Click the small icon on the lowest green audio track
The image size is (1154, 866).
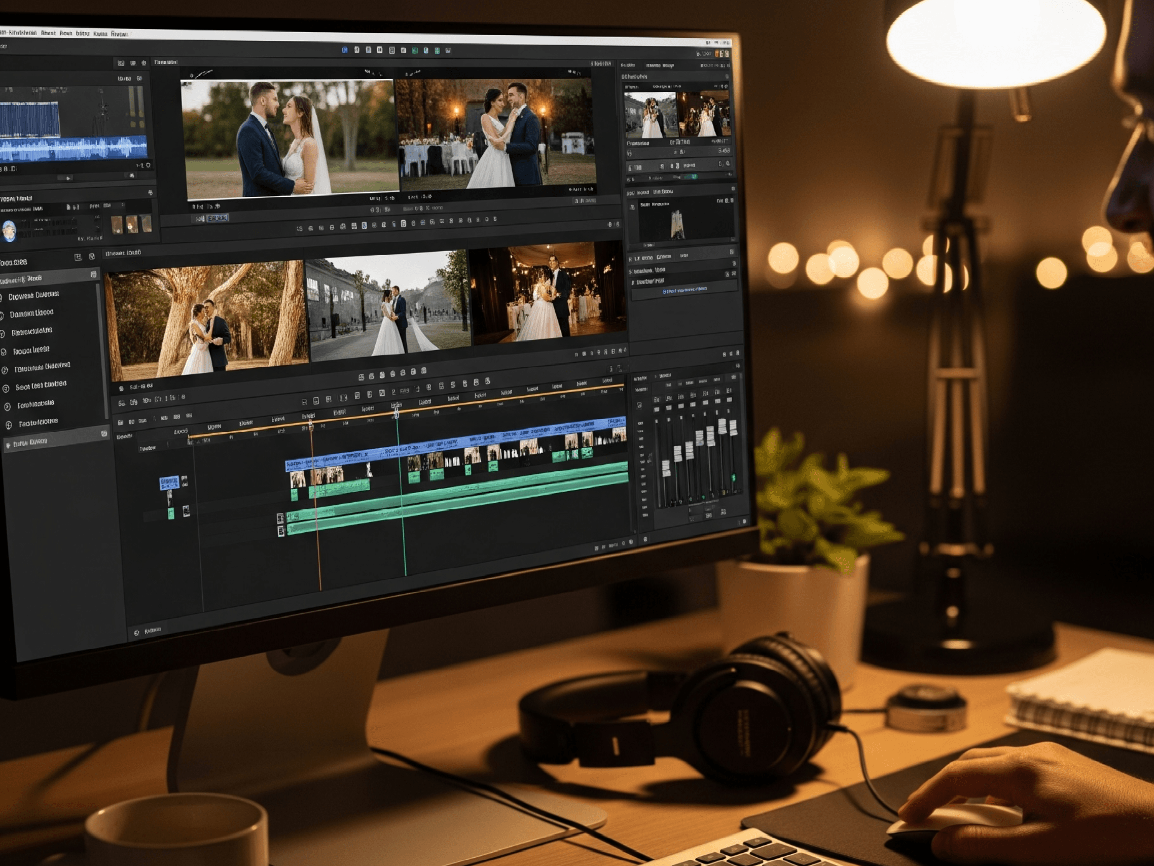(281, 531)
